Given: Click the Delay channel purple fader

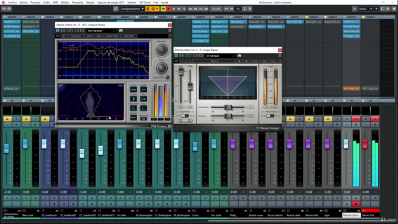Looking at the screenshot, I should [233, 144].
